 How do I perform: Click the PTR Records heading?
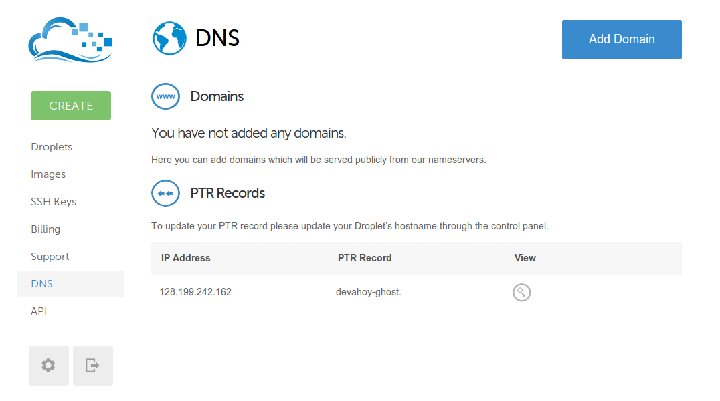click(228, 193)
